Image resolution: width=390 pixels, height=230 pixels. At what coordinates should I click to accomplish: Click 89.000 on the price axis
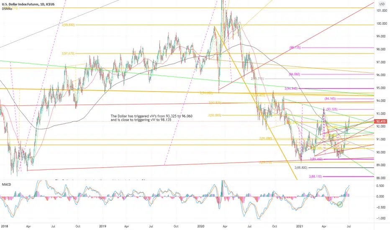pyautogui.click(x=381, y=165)
